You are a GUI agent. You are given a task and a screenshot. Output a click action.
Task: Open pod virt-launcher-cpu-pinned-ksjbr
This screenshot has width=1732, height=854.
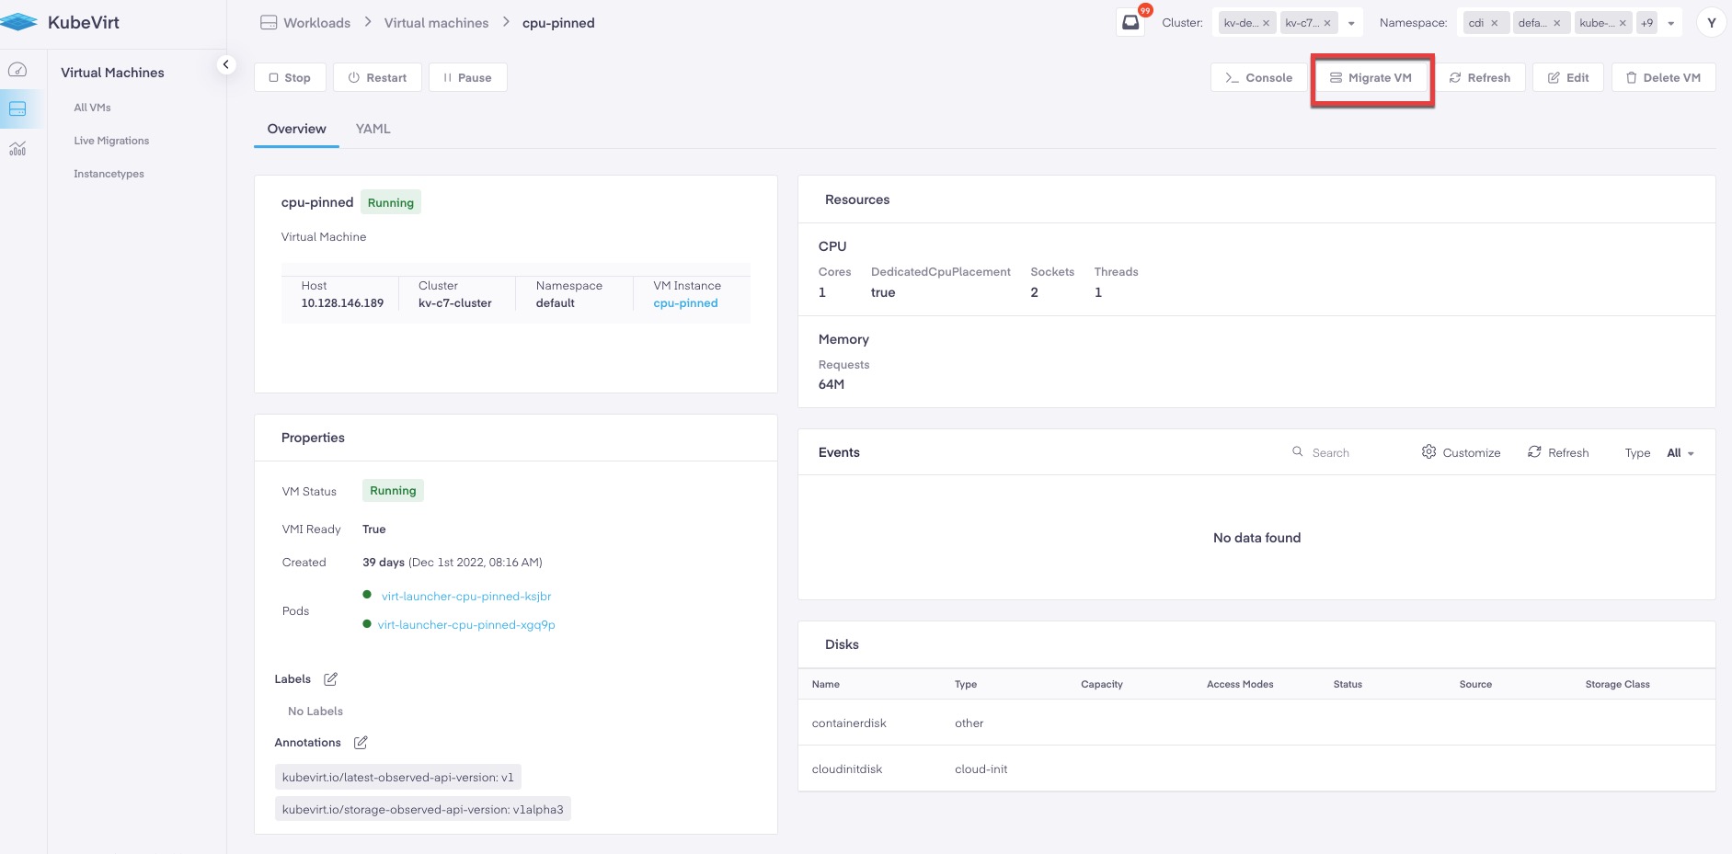[x=466, y=597]
